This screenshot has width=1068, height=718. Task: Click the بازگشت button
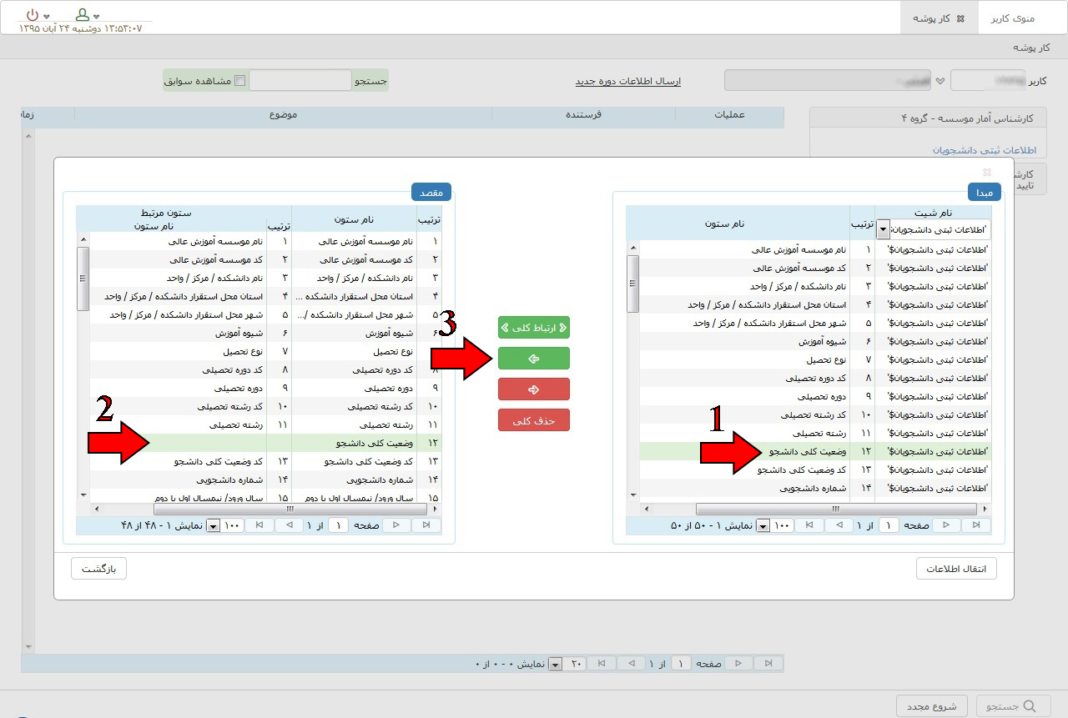coord(98,569)
